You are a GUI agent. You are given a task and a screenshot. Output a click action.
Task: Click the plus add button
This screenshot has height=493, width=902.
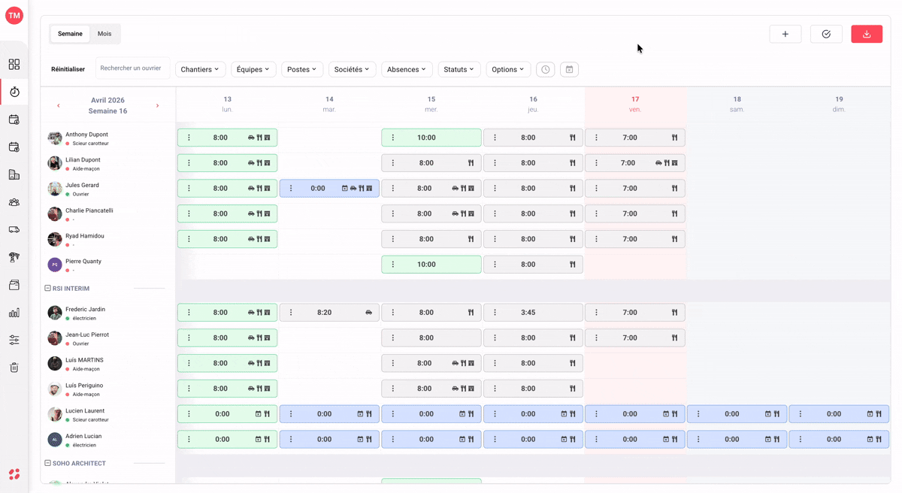(785, 34)
